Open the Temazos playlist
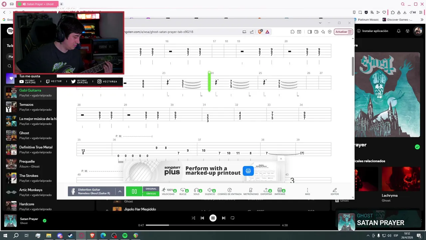 pos(31,107)
